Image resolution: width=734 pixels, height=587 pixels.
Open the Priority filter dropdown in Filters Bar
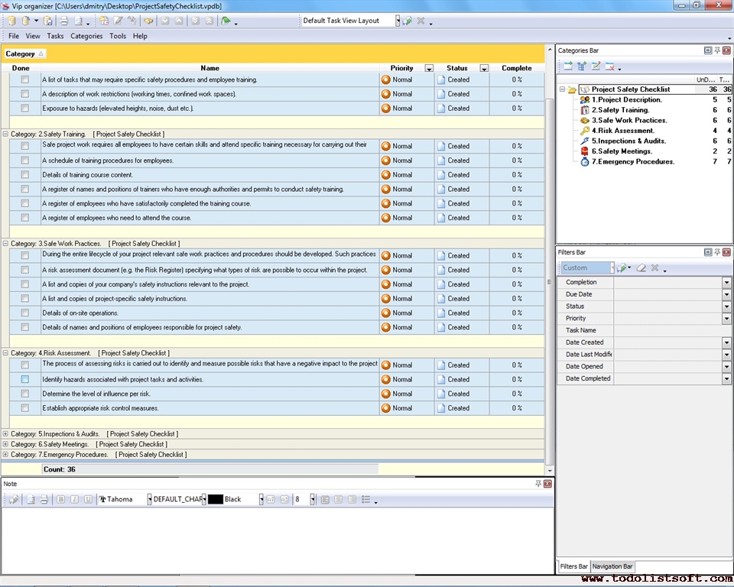(726, 318)
